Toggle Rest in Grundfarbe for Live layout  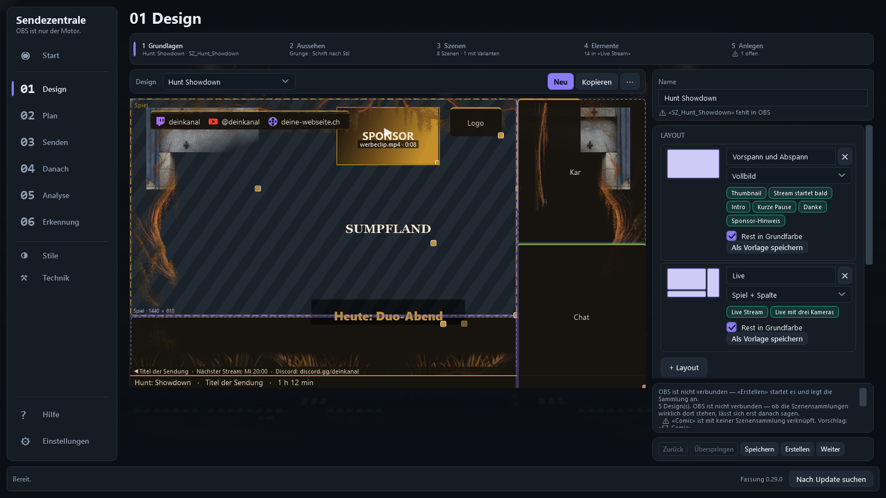pos(732,327)
